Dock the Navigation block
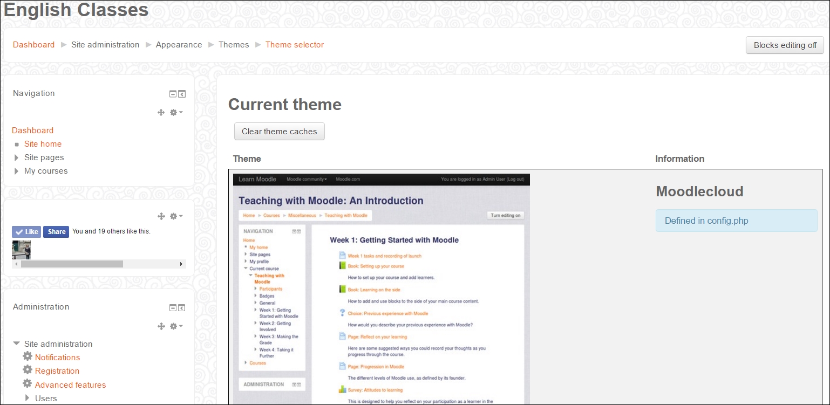 tap(182, 94)
